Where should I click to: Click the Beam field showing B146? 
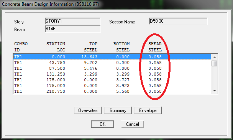[73, 29]
